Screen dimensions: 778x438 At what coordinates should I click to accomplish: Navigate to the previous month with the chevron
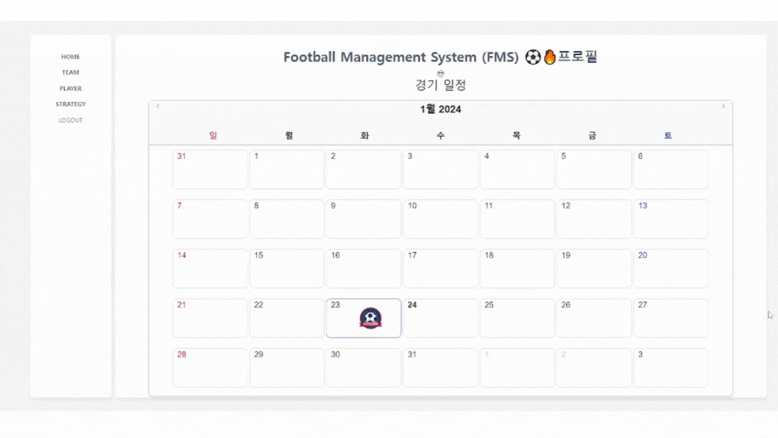coord(157,106)
